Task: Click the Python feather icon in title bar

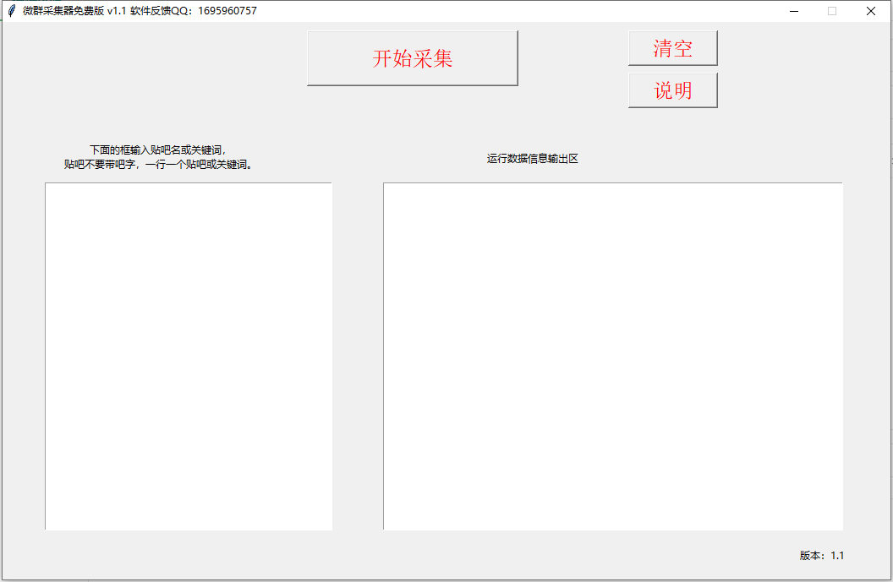Action: click(11, 11)
